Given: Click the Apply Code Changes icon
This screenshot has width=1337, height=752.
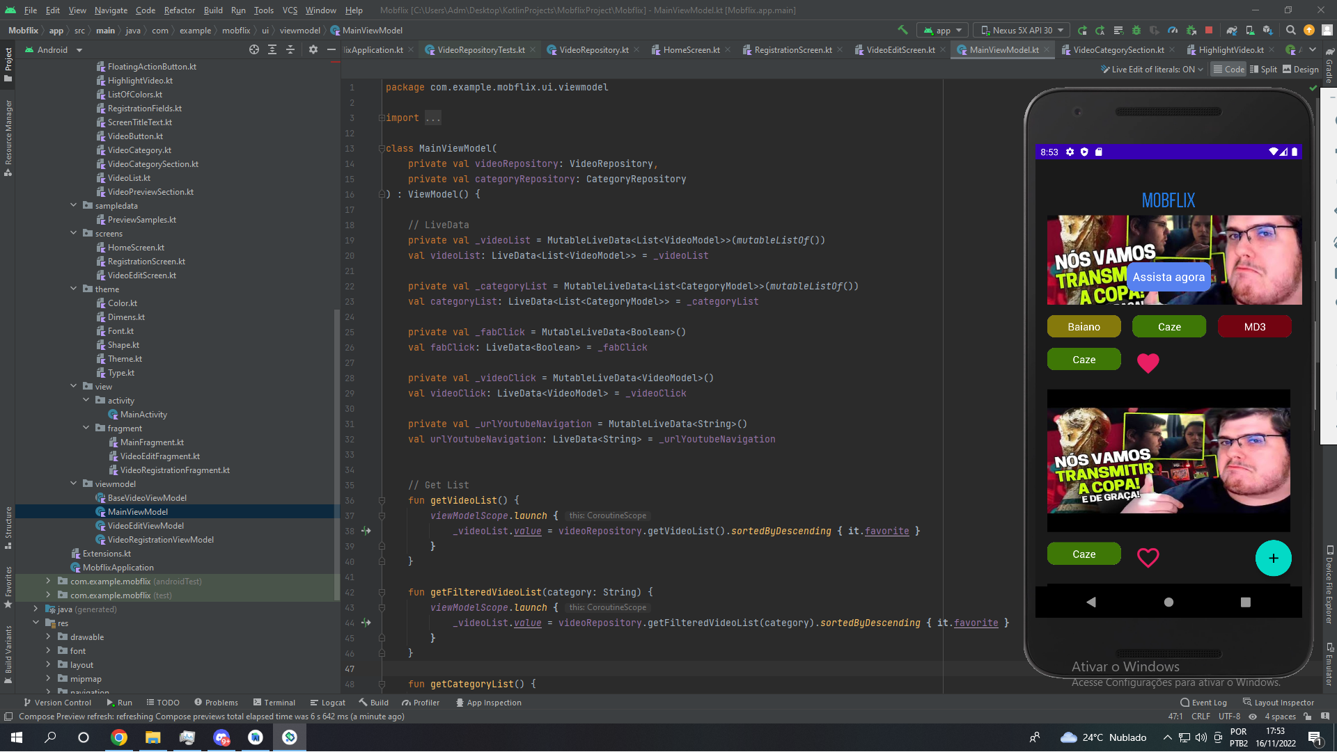Looking at the screenshot, I should (1118, 31).
